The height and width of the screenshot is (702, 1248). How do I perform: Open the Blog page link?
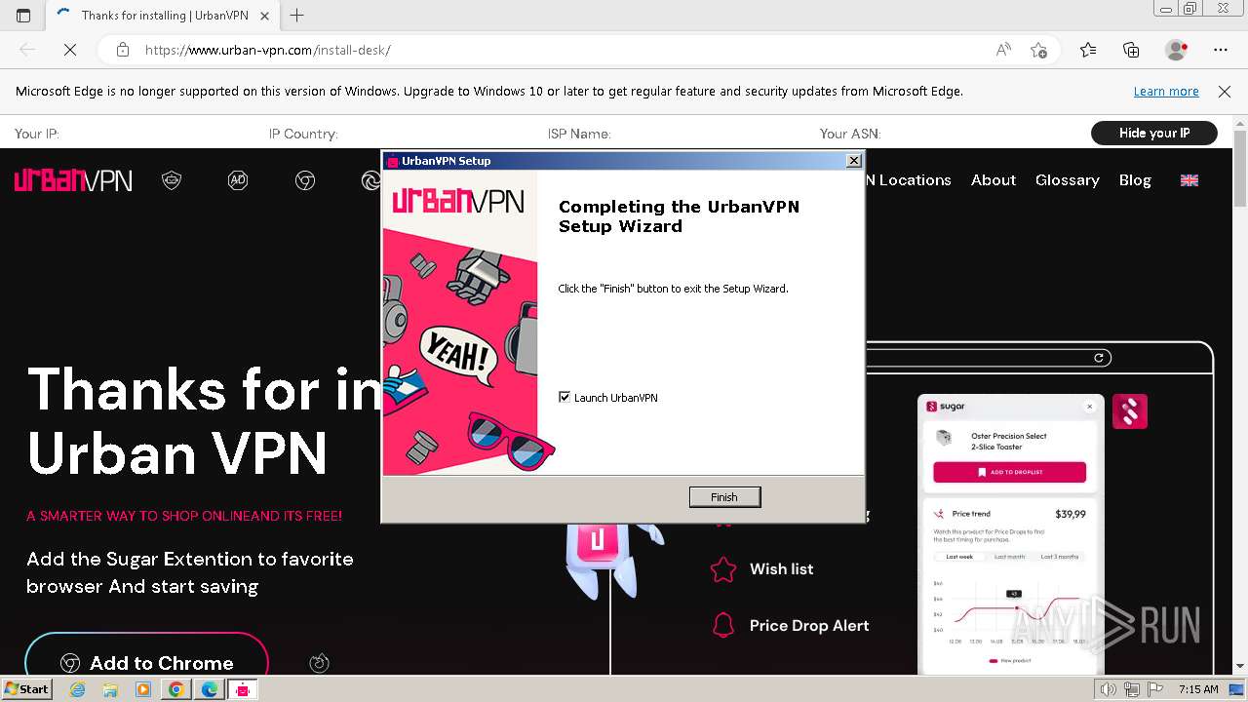tap(1135, 180)
